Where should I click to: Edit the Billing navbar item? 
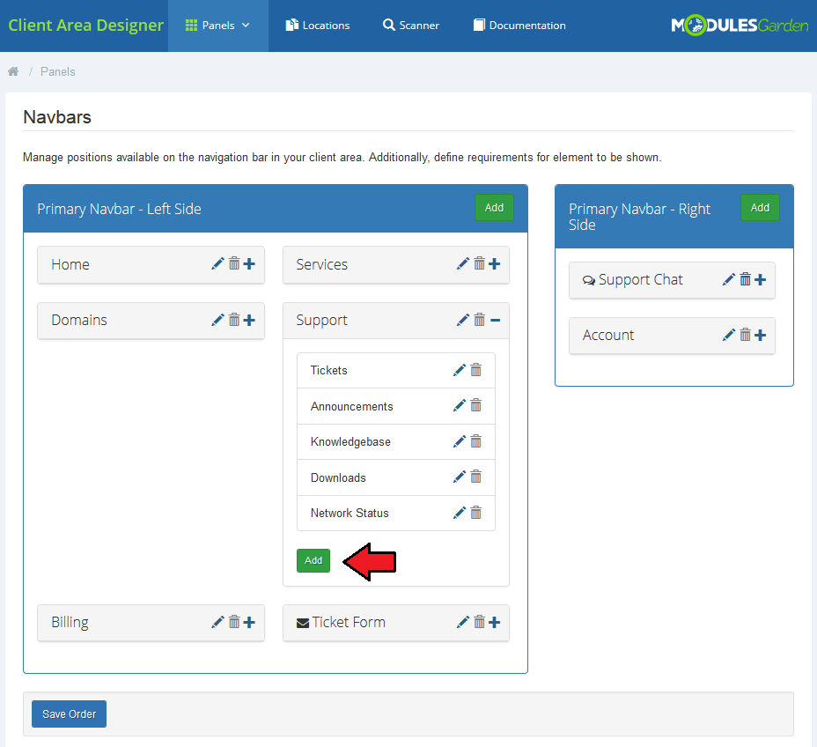(x=217, y=622)
